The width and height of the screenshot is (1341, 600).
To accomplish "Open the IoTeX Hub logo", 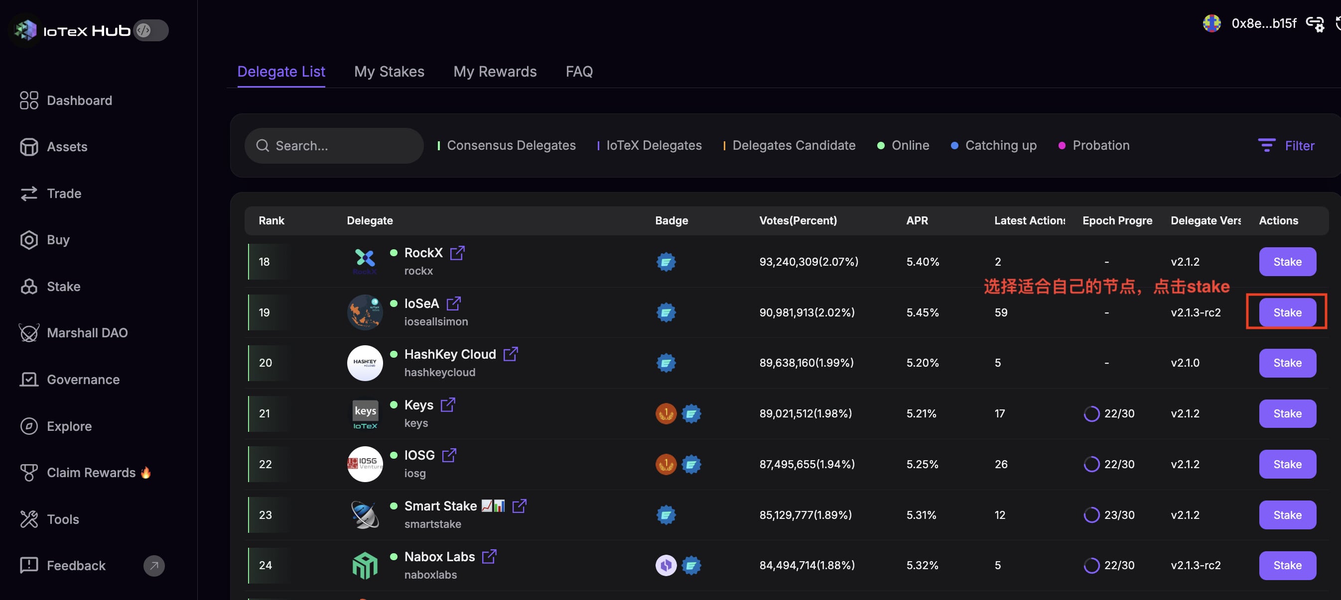I will point(25,30).
